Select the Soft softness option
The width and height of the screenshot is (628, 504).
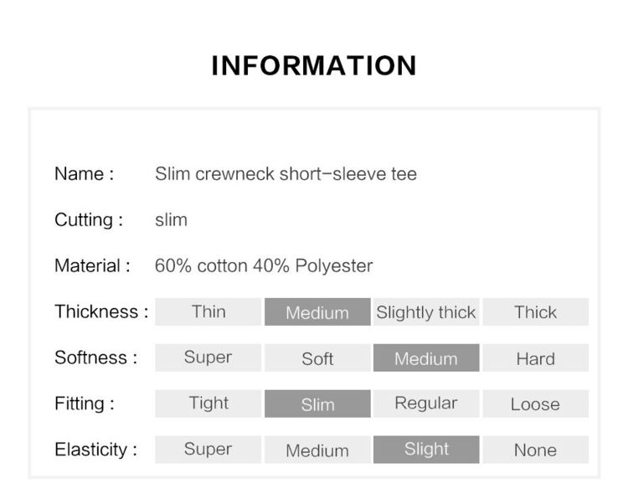317,357
